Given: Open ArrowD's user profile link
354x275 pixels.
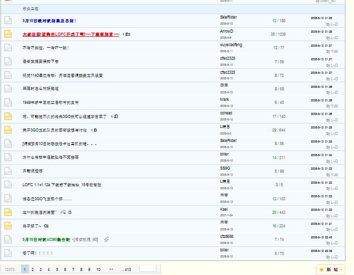Looking at the screenshot, I should (226, 31).
